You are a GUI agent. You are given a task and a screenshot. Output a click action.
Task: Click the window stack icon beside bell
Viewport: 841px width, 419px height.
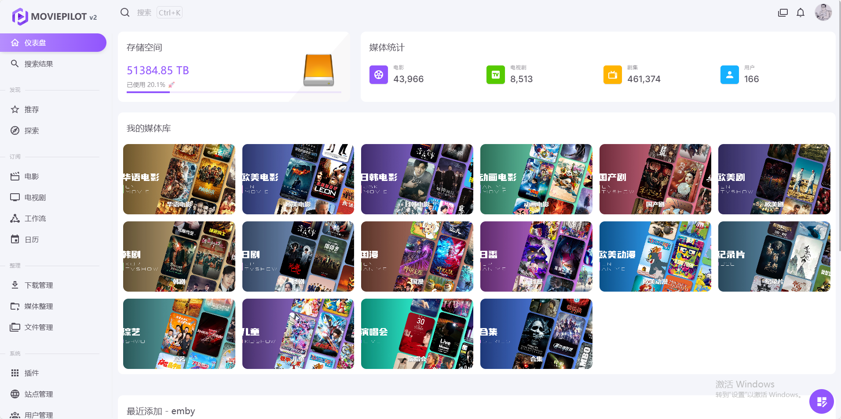783,13
